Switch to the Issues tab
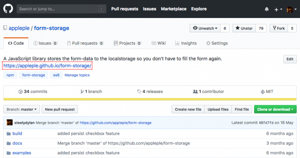The width and height of the screenshot is (300, 158). [45, 43]
